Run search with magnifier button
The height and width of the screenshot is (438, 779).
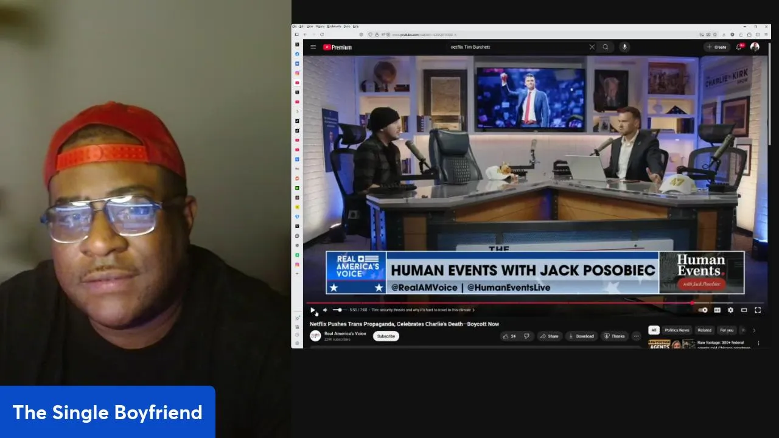click(606, 47)
